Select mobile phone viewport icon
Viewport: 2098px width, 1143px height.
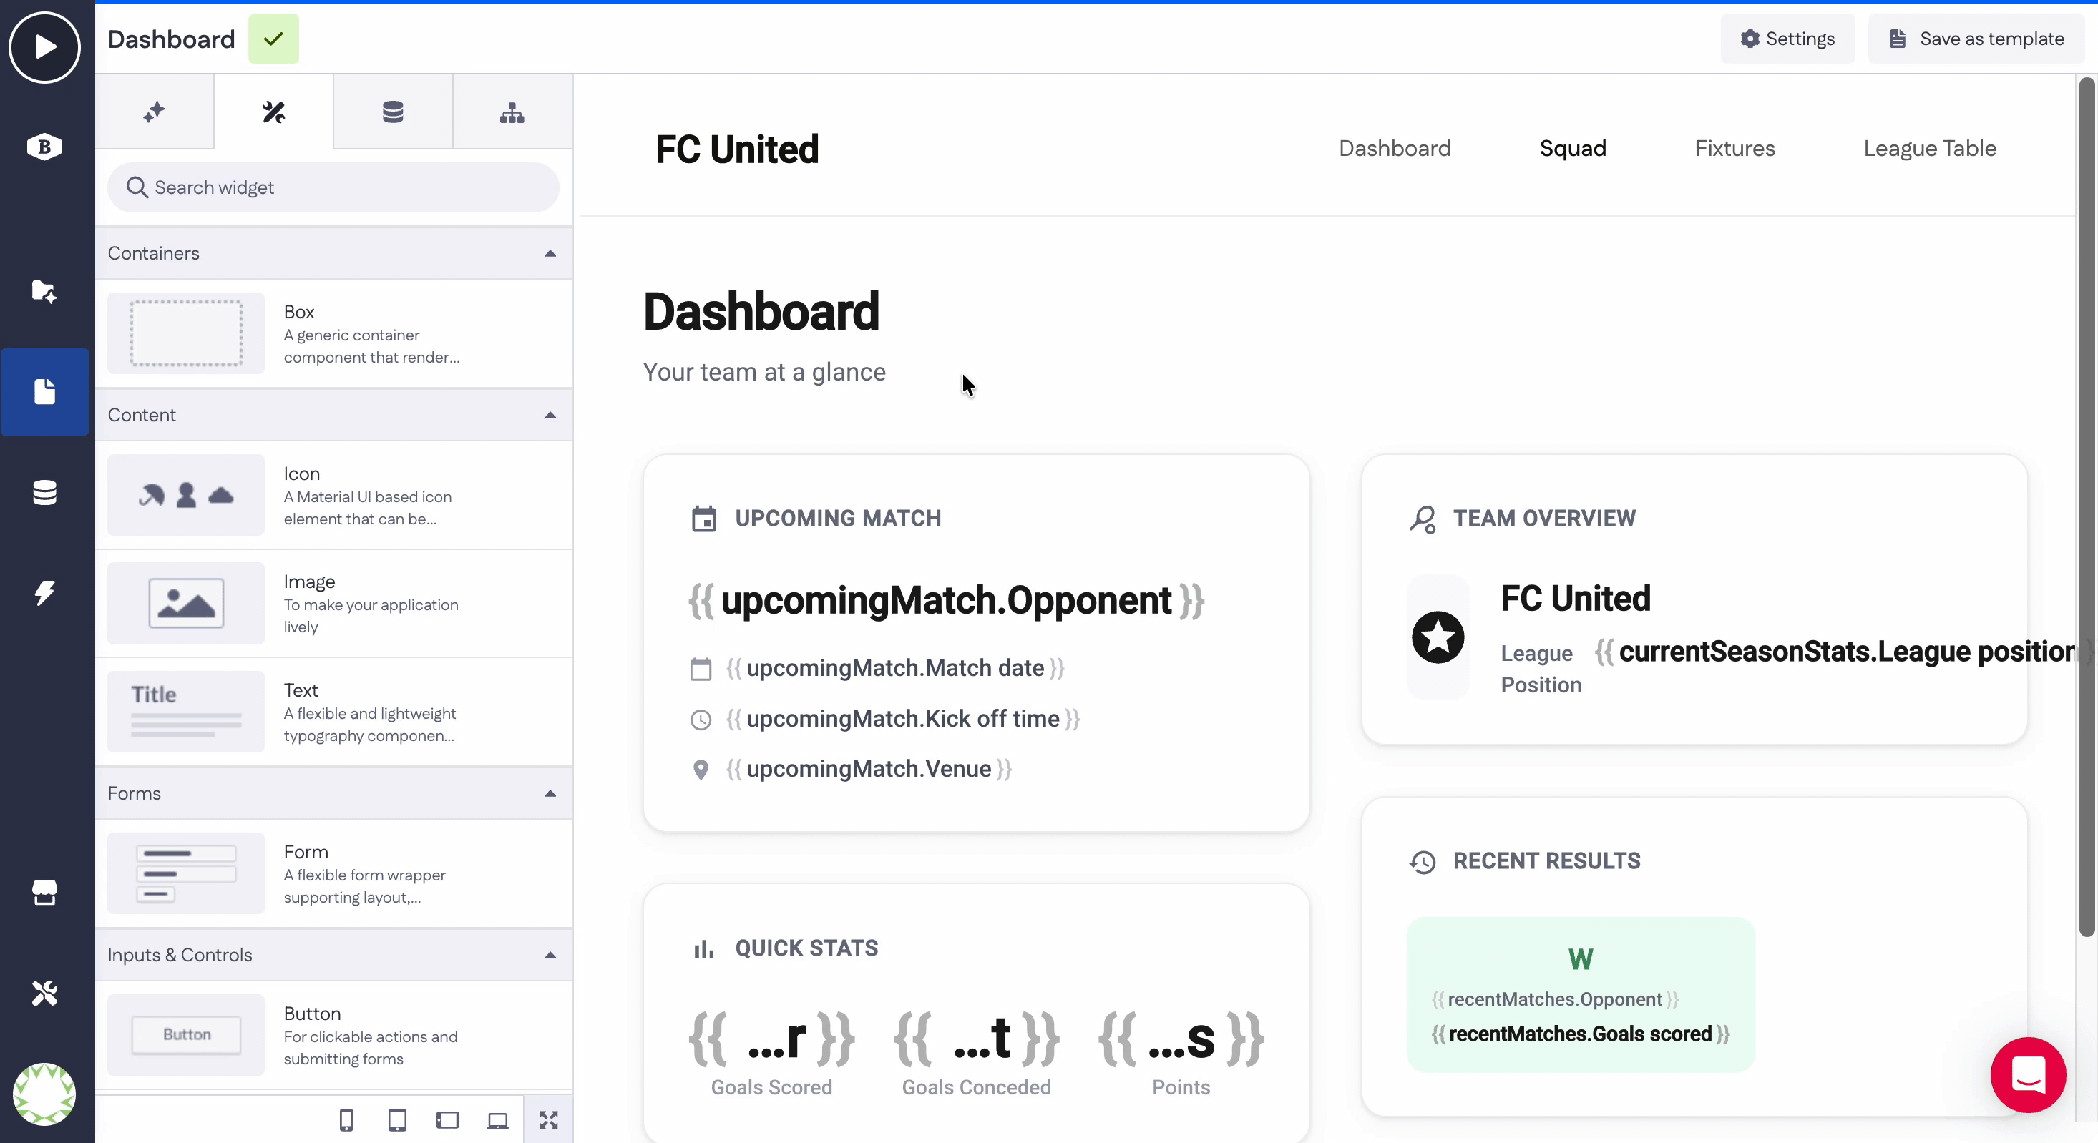(346, 1120)
